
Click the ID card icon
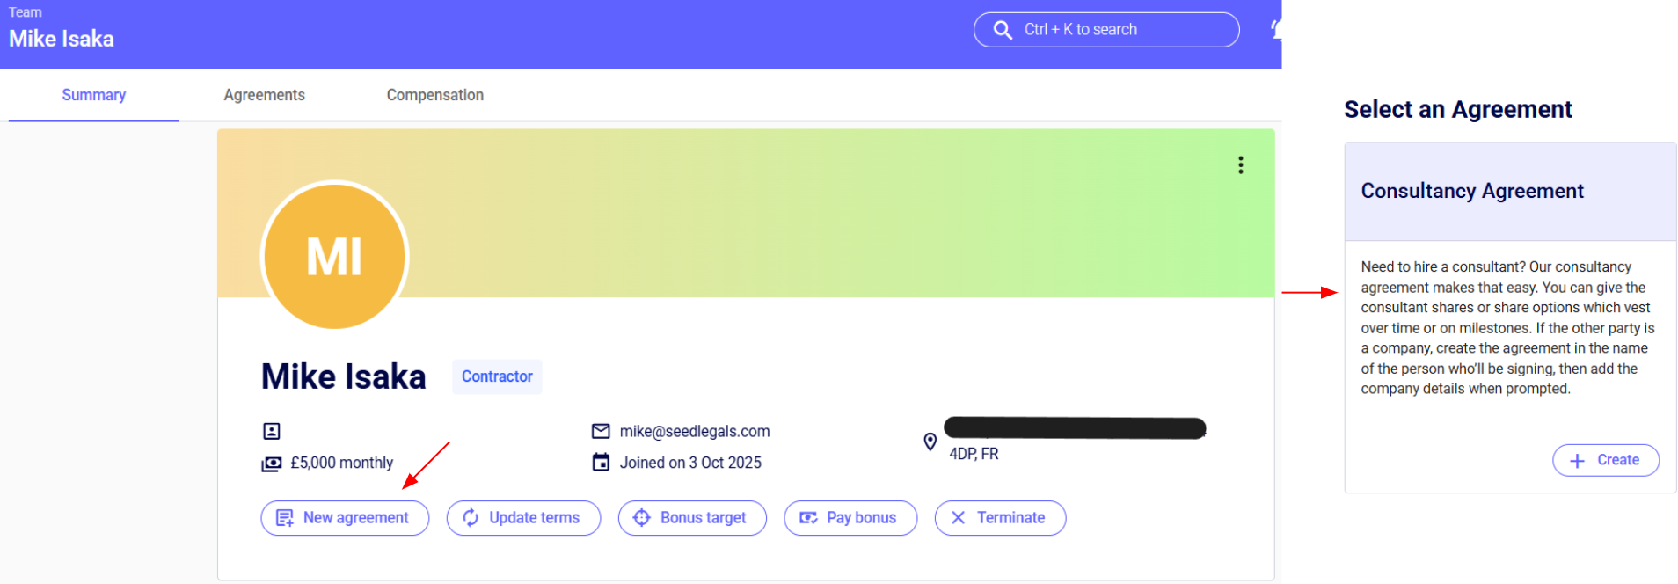(272, 431)
